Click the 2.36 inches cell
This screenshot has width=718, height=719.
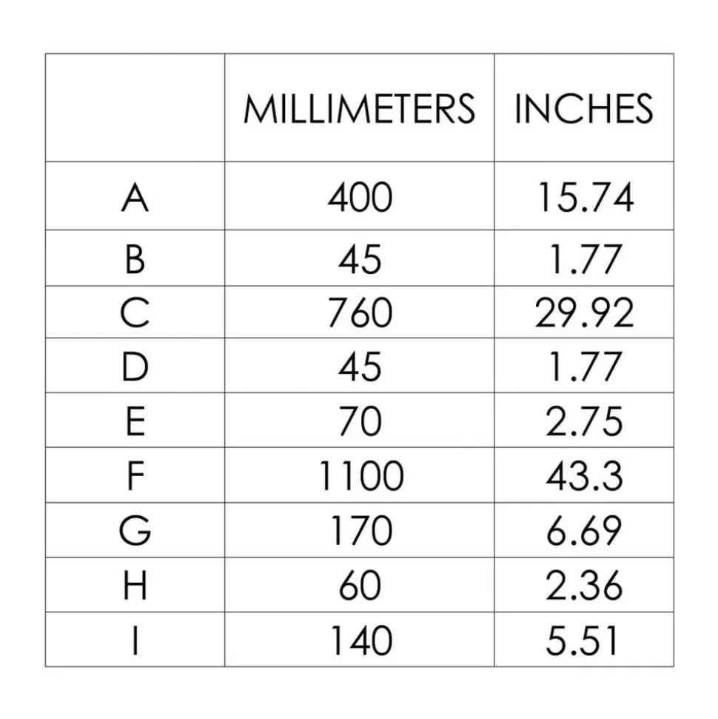point(584,585)
